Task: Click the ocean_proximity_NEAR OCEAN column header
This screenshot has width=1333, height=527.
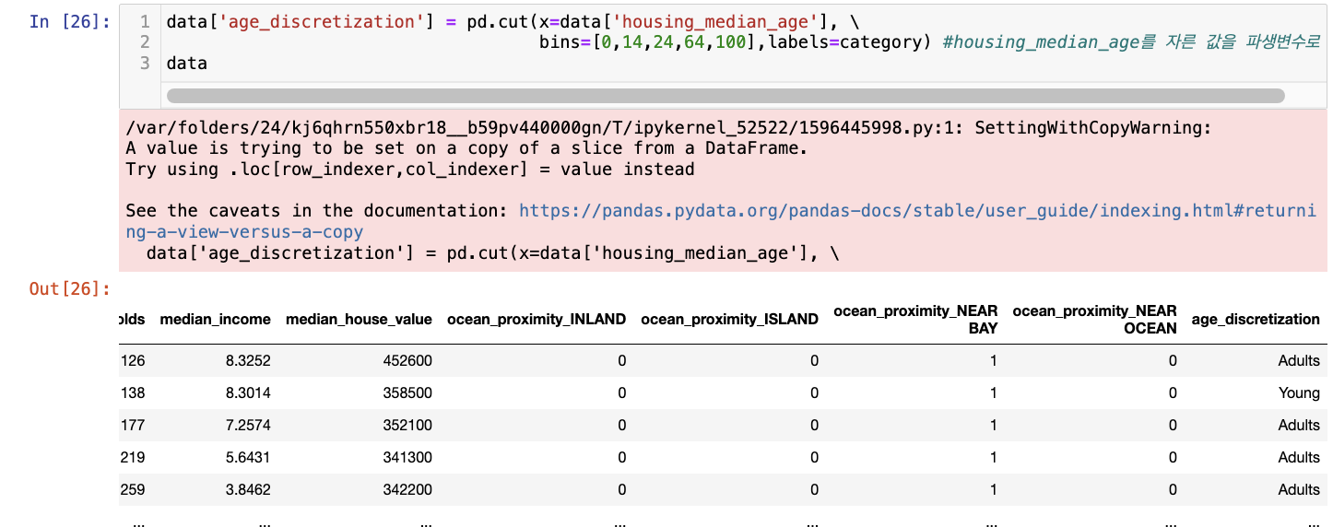Action: pos(1094,320)
